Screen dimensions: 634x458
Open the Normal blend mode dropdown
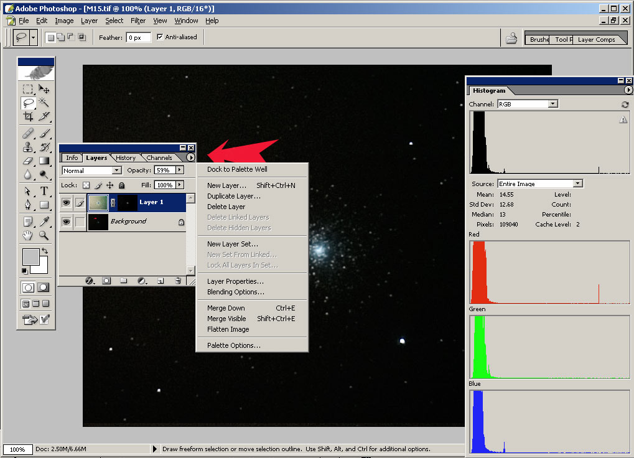click(91, 171)
